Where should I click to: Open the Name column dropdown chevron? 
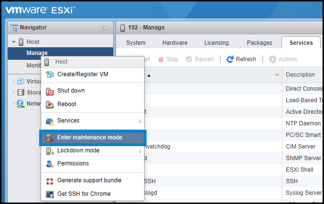point(277,75)
